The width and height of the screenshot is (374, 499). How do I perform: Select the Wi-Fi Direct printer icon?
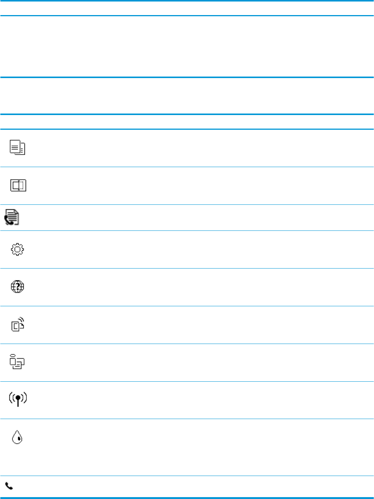(17, 362)
